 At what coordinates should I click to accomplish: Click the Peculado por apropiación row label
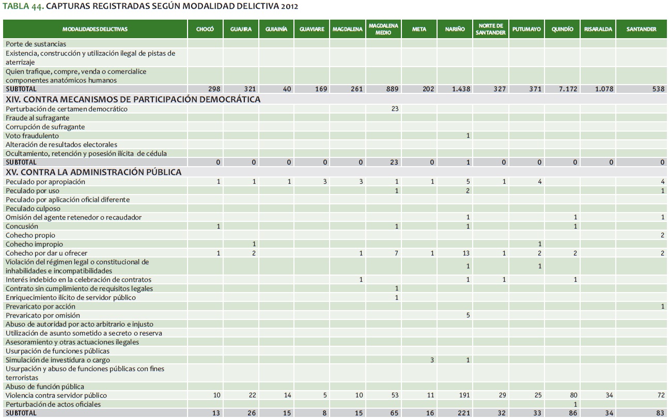click(x=45, y=182)
